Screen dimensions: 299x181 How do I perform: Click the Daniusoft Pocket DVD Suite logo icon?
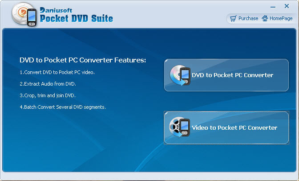point(24,15)
